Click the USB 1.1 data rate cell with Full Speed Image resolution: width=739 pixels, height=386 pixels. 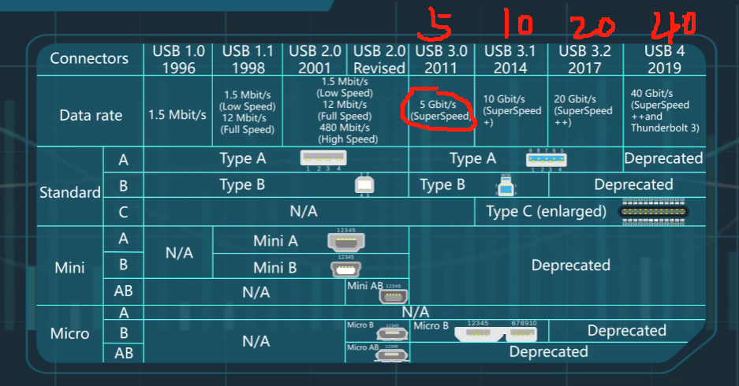248,113
